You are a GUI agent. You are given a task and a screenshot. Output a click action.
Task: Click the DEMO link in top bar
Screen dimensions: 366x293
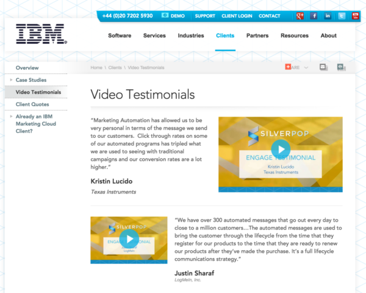tap(178, 16)
